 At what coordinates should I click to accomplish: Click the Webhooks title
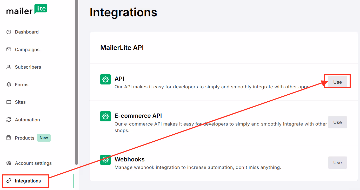(130, 159)
